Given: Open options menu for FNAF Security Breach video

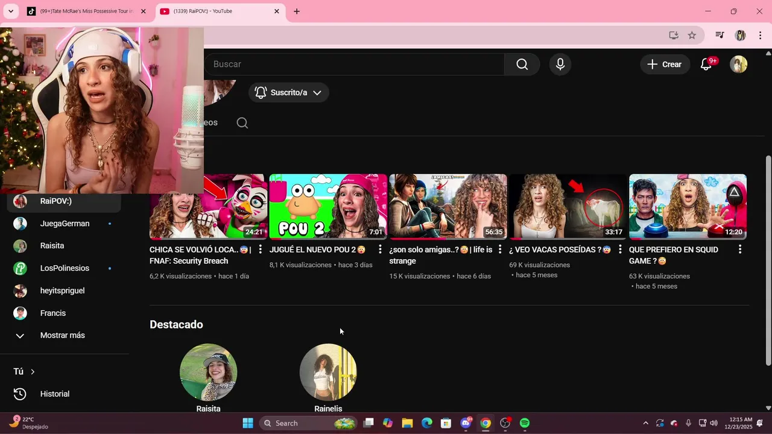Looking at the screenshot, I should [260, 250].
